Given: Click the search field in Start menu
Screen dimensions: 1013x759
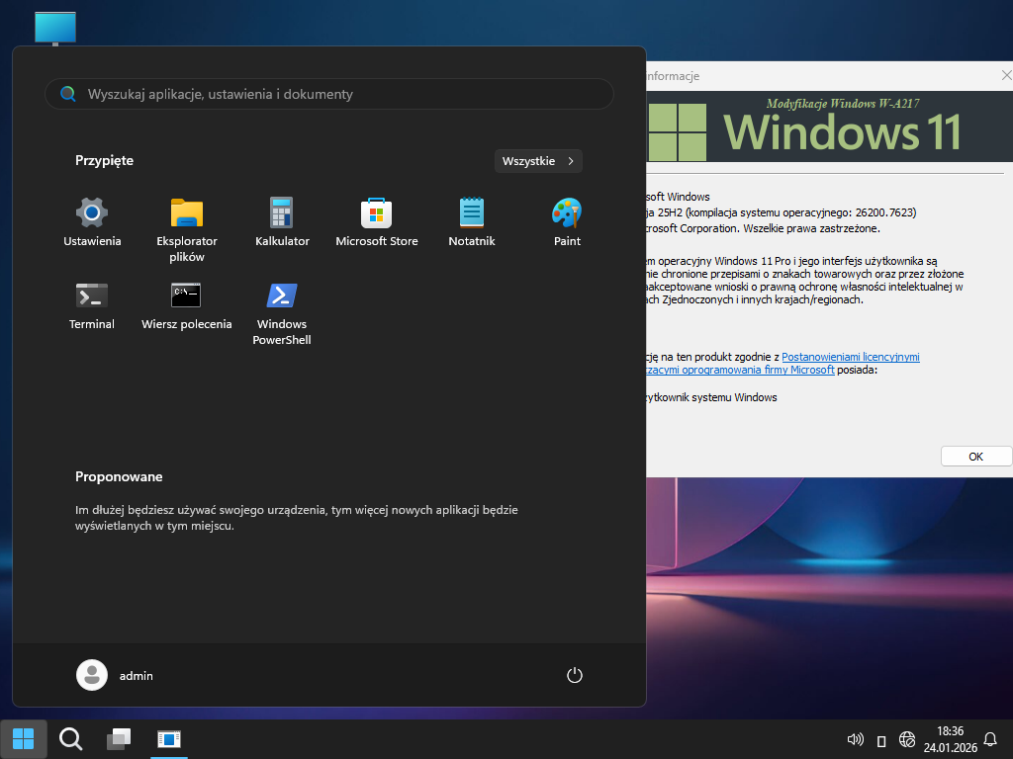Looking at the screenshot, I should click(x=329, y=94).
